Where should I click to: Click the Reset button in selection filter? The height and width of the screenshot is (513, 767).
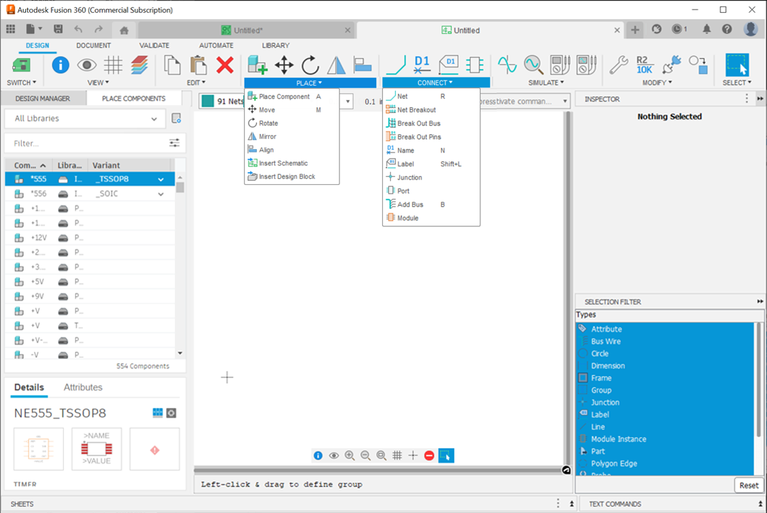[749, 485]
